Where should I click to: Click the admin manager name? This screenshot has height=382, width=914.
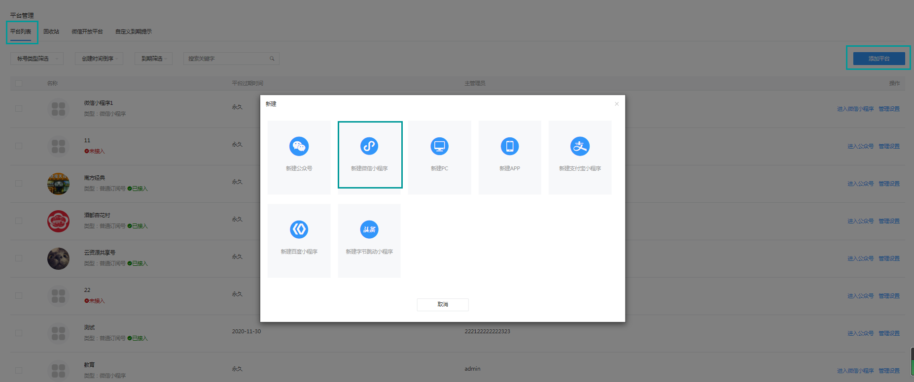tap(472, 369)
